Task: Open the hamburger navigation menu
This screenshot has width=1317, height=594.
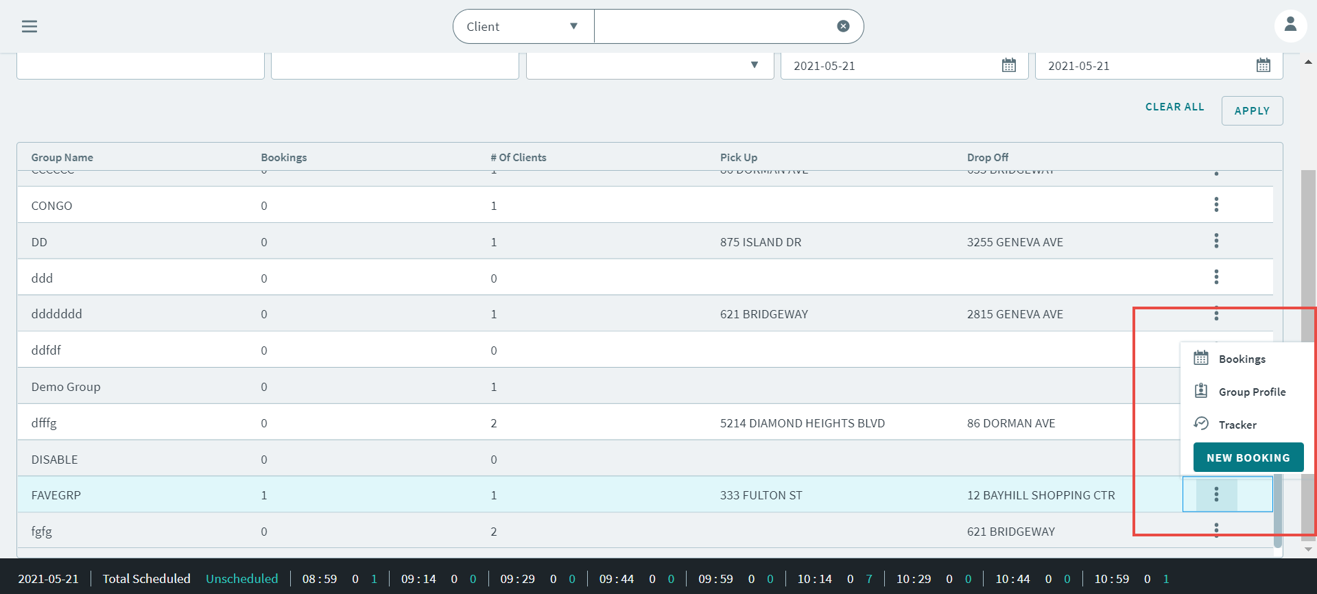Action: 29,26
